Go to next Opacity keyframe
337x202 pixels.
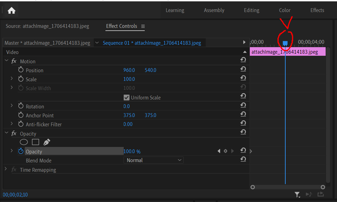pyautogui.click(x=232, y=151)
